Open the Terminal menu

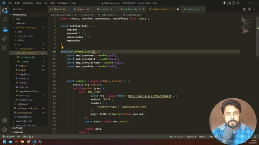(63, 3)
